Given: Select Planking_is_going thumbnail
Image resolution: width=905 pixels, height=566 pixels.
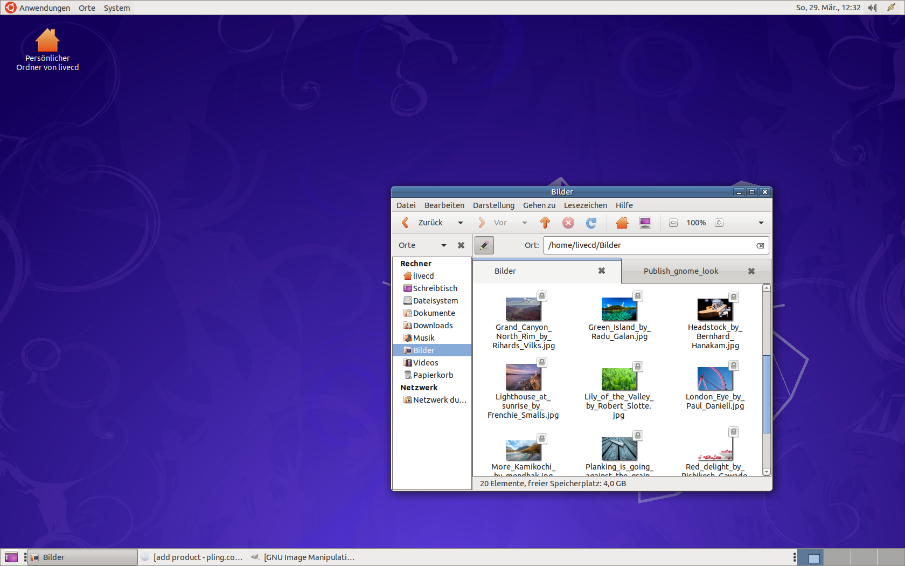Looking at the screenshot, I should pos(619,449).
